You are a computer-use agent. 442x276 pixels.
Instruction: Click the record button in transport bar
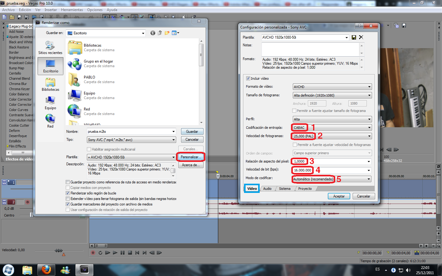tap(93, 253)
